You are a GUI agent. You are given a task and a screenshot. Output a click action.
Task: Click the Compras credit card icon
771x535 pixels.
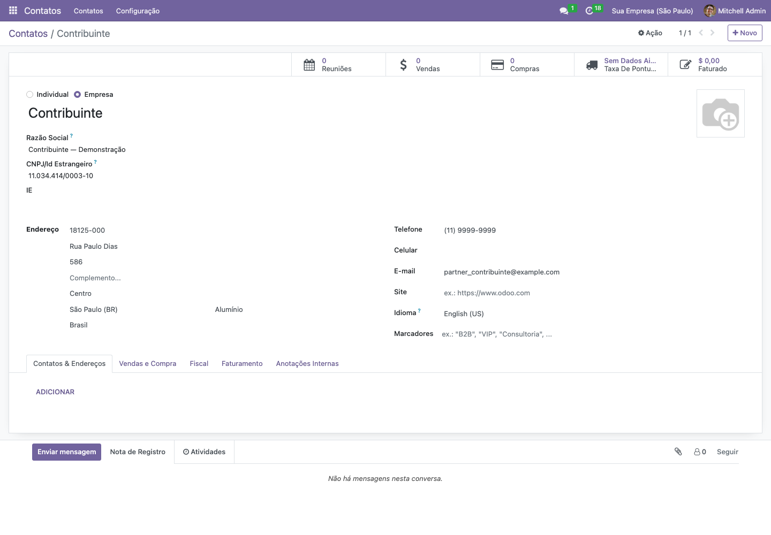click(x=497, y=65)
